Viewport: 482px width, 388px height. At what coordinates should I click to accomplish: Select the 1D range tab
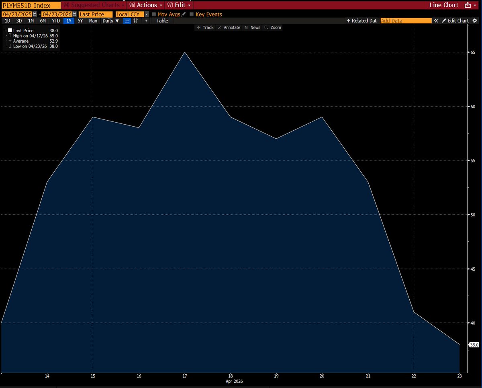click(7, 21)
